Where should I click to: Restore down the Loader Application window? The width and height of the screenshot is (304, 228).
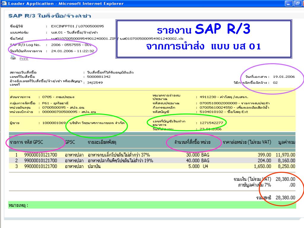[x=297, y=3]
